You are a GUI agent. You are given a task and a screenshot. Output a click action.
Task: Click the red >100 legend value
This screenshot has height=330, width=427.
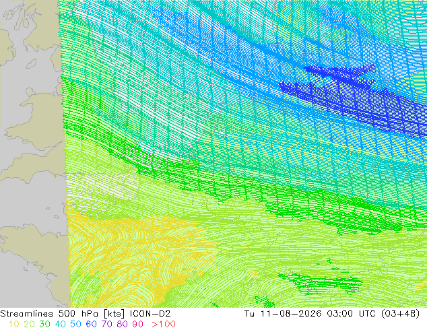point(164,324)
